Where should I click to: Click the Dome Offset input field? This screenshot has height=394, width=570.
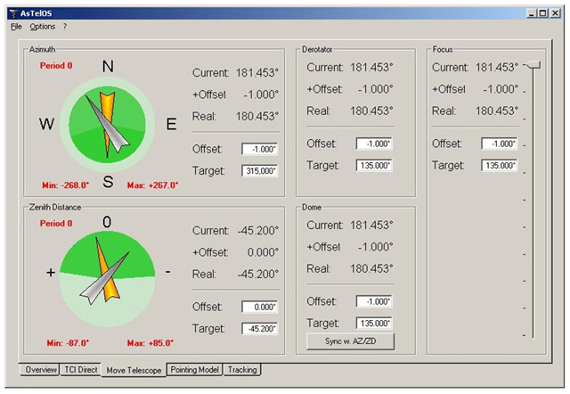(374, 302)
